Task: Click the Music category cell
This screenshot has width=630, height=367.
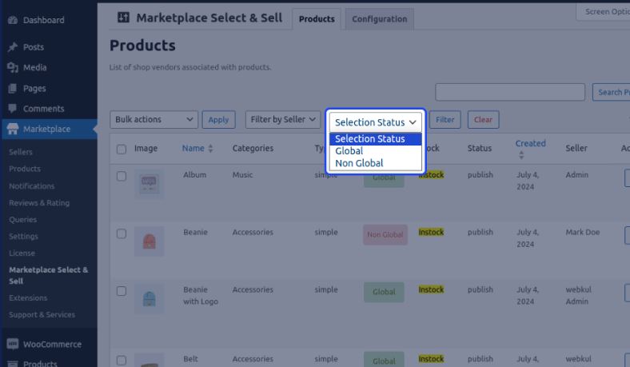Action: coord(242,175)
